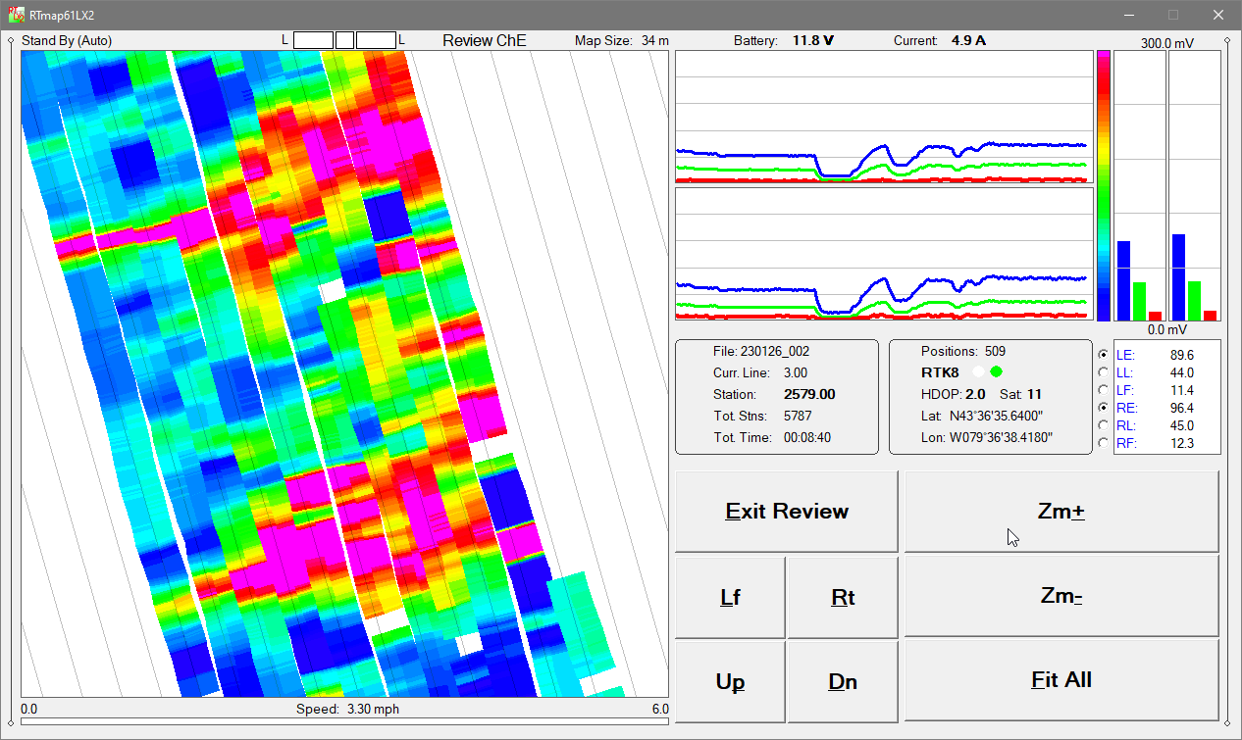Select the LL channel radio button
Viewport: 1242px width, 740px height.
[x=1104, y=372]
